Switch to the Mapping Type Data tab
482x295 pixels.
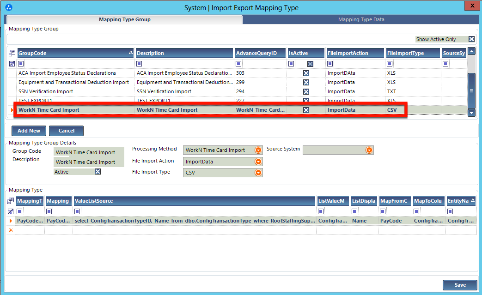[361, 19]
